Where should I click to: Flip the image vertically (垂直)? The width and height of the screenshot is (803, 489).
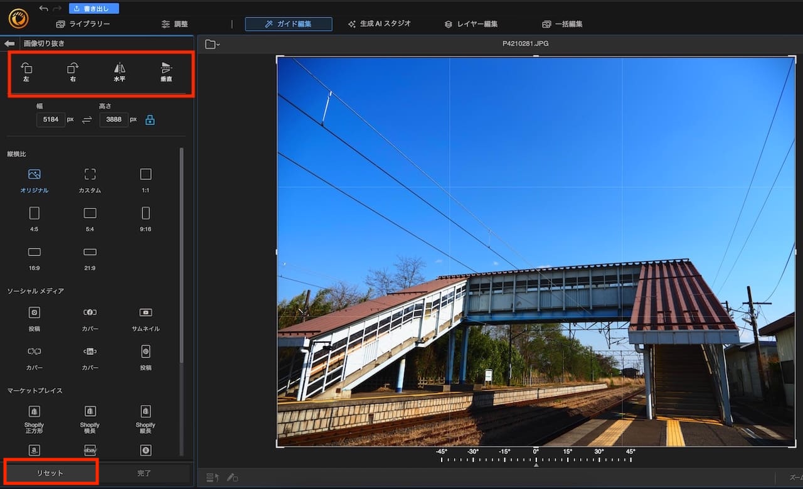pyautogui.click(x=166, y=72)
